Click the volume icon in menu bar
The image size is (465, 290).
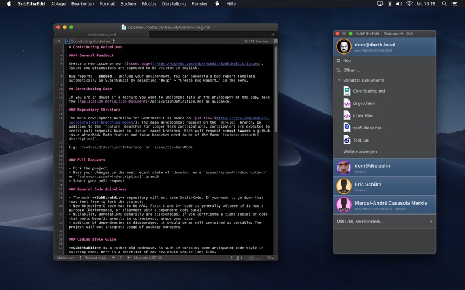pyautogui.click(x=399, y=4)
